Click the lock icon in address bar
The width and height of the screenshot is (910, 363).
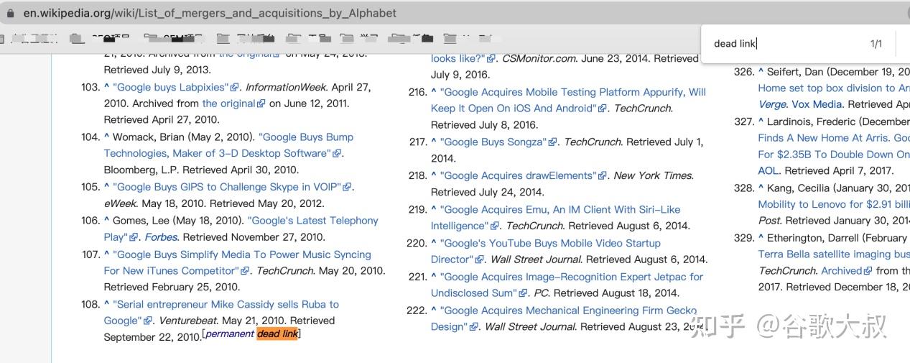9,13
